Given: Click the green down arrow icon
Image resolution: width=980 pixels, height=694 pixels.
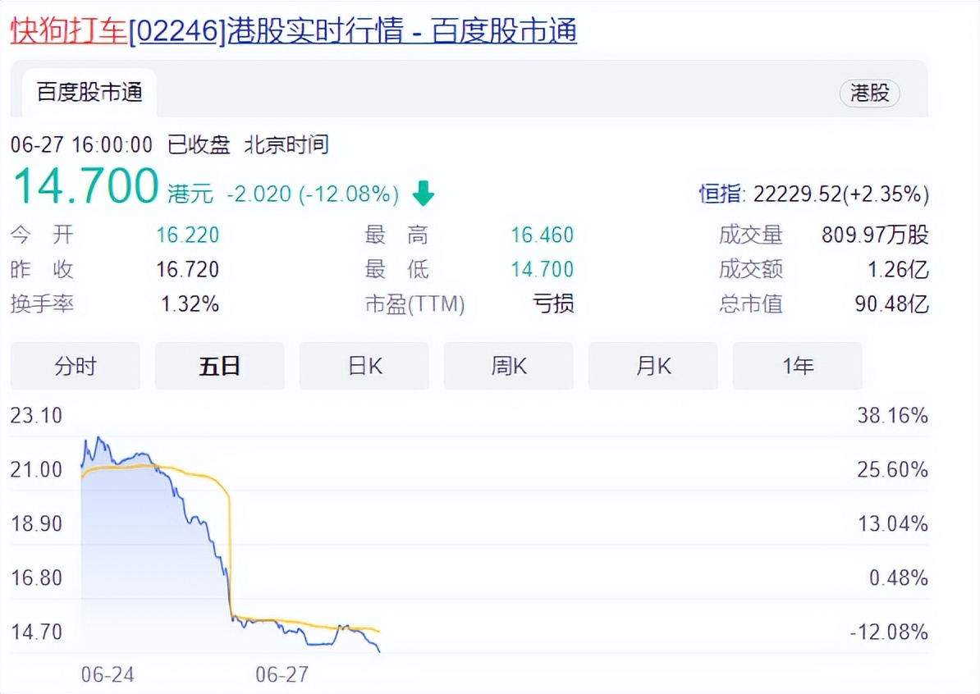Looking at the screenshot, I should (424, 194).
